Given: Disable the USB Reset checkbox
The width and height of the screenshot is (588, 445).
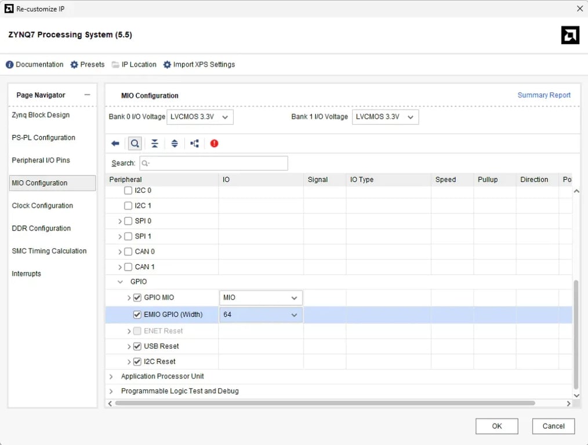Looking at the screenshot, I should click(x=137, y=346).
